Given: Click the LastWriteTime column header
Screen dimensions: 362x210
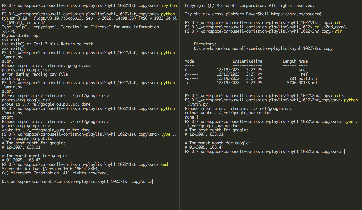Looking at the screenshot, I should pyautogui.click(x=247, y=61).
